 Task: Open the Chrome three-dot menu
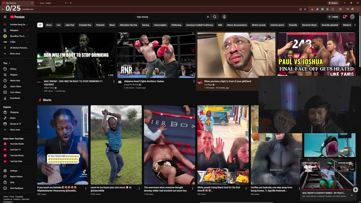click(358, 9)
